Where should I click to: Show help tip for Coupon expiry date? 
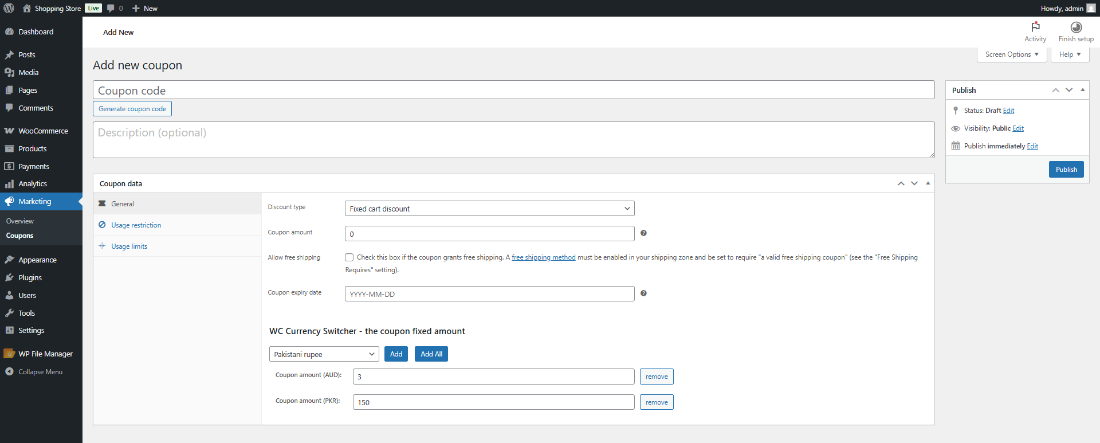click(643, 293)
